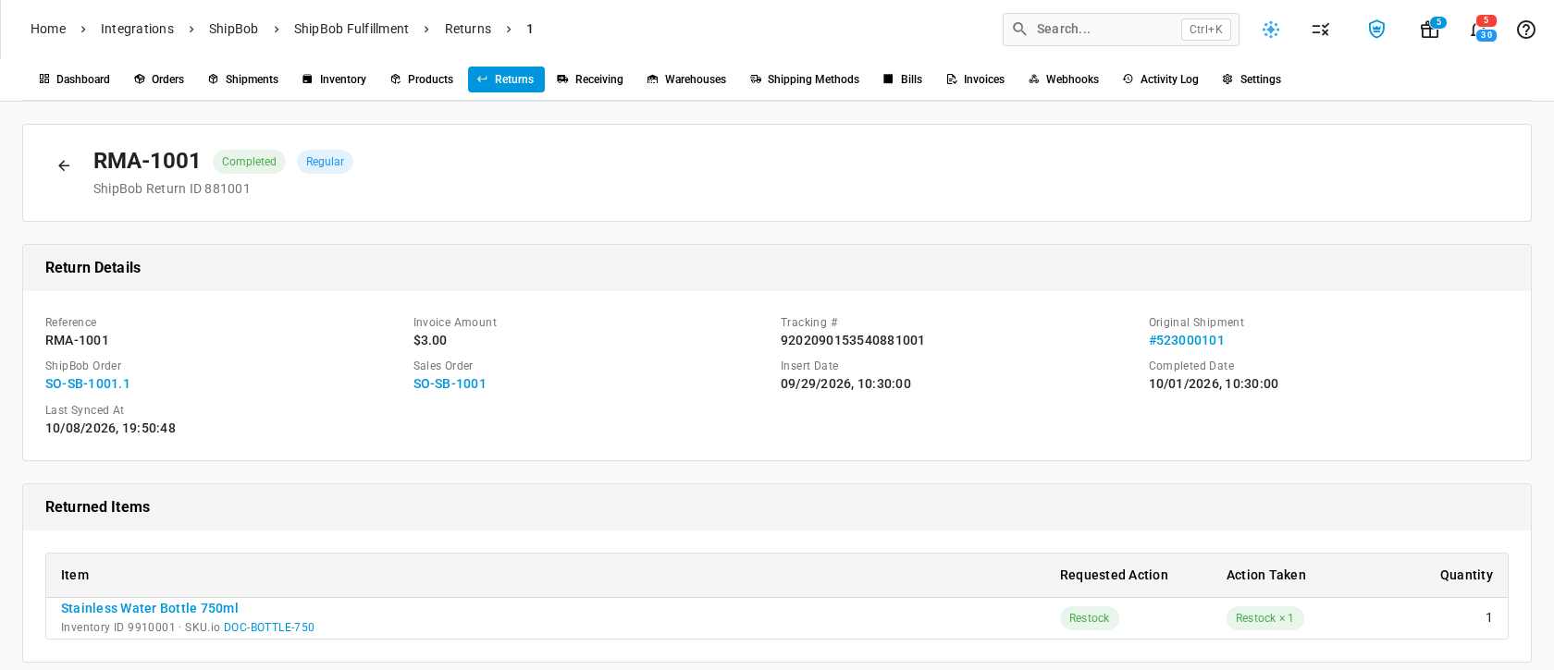Click the tracking number 9202090153540881001

[x=853, y=340]
